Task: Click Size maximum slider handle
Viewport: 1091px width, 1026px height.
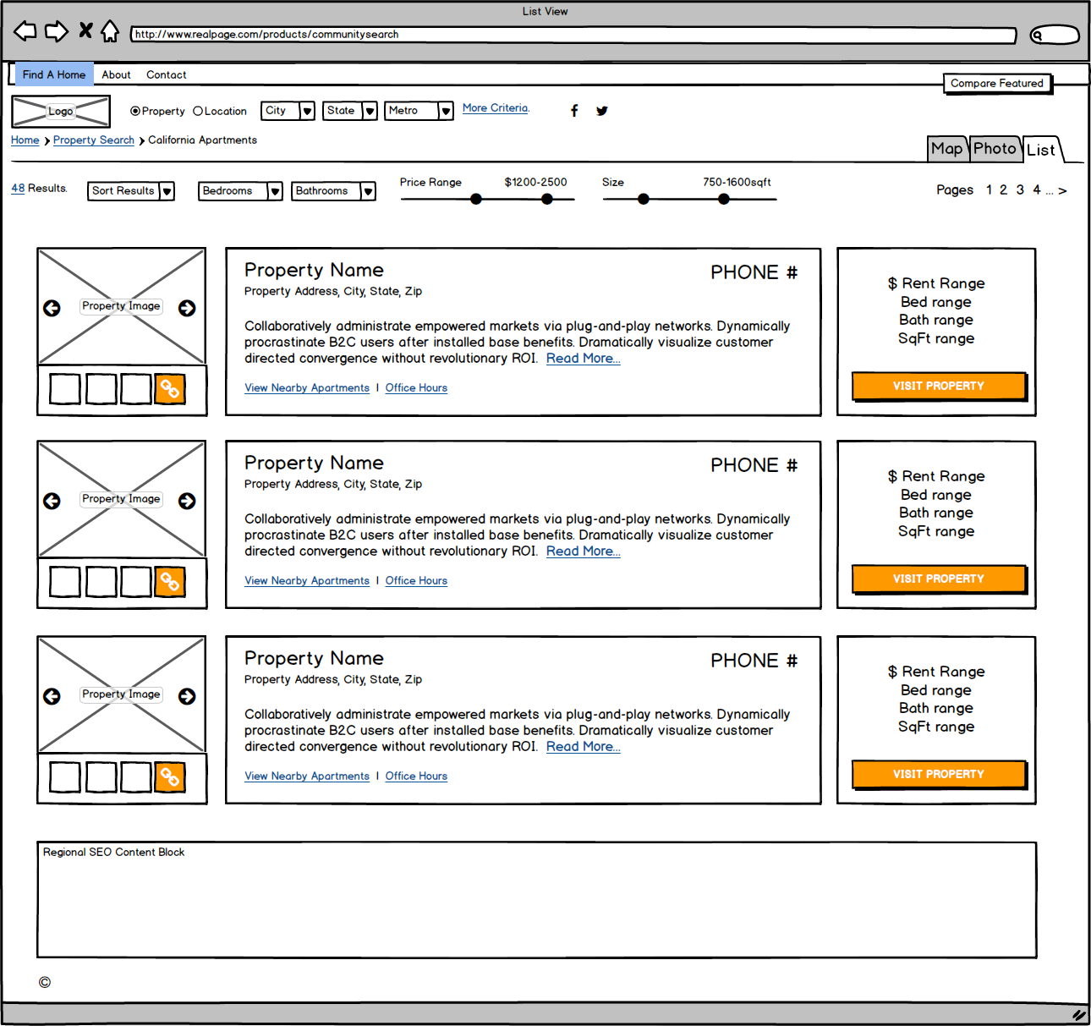Action: click(x=724, y=200)
